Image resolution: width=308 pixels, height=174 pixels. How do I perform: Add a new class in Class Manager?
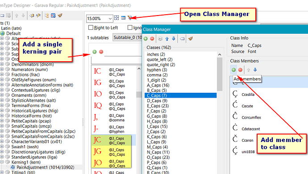pyautogui.click(x=146, y=39)
